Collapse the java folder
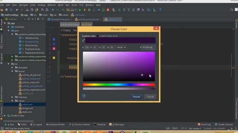The width and height of the screenshot is (238, 133). pyautogui.click(x=9, y=31)
